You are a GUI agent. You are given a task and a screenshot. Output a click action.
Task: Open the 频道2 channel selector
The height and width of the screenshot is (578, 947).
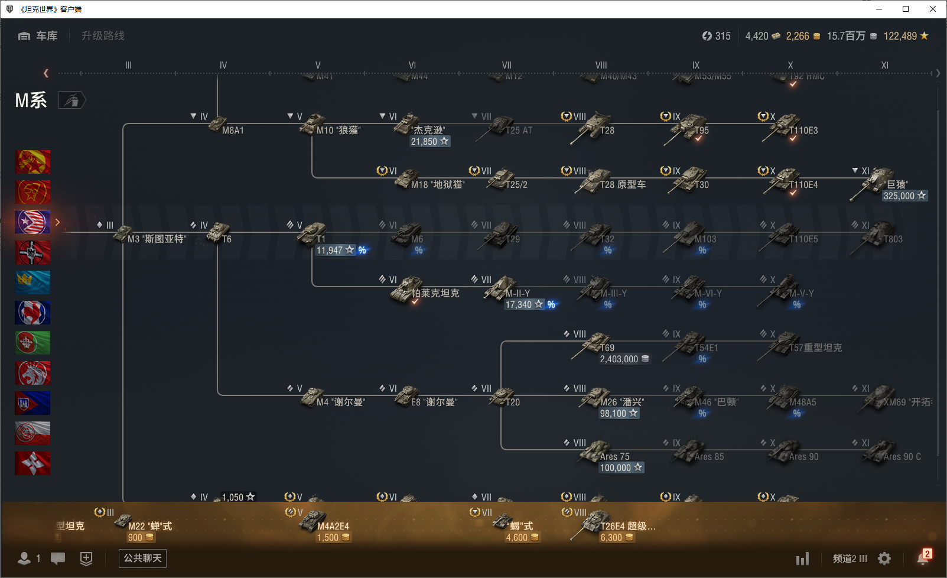(850, 558)
